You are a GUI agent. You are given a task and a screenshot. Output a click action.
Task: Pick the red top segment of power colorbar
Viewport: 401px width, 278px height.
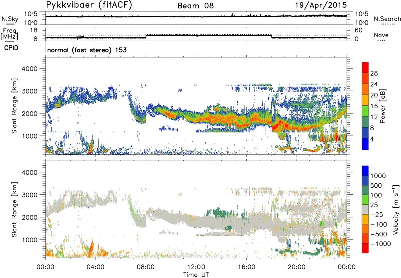pyautogui.click(x=365, y=67)
